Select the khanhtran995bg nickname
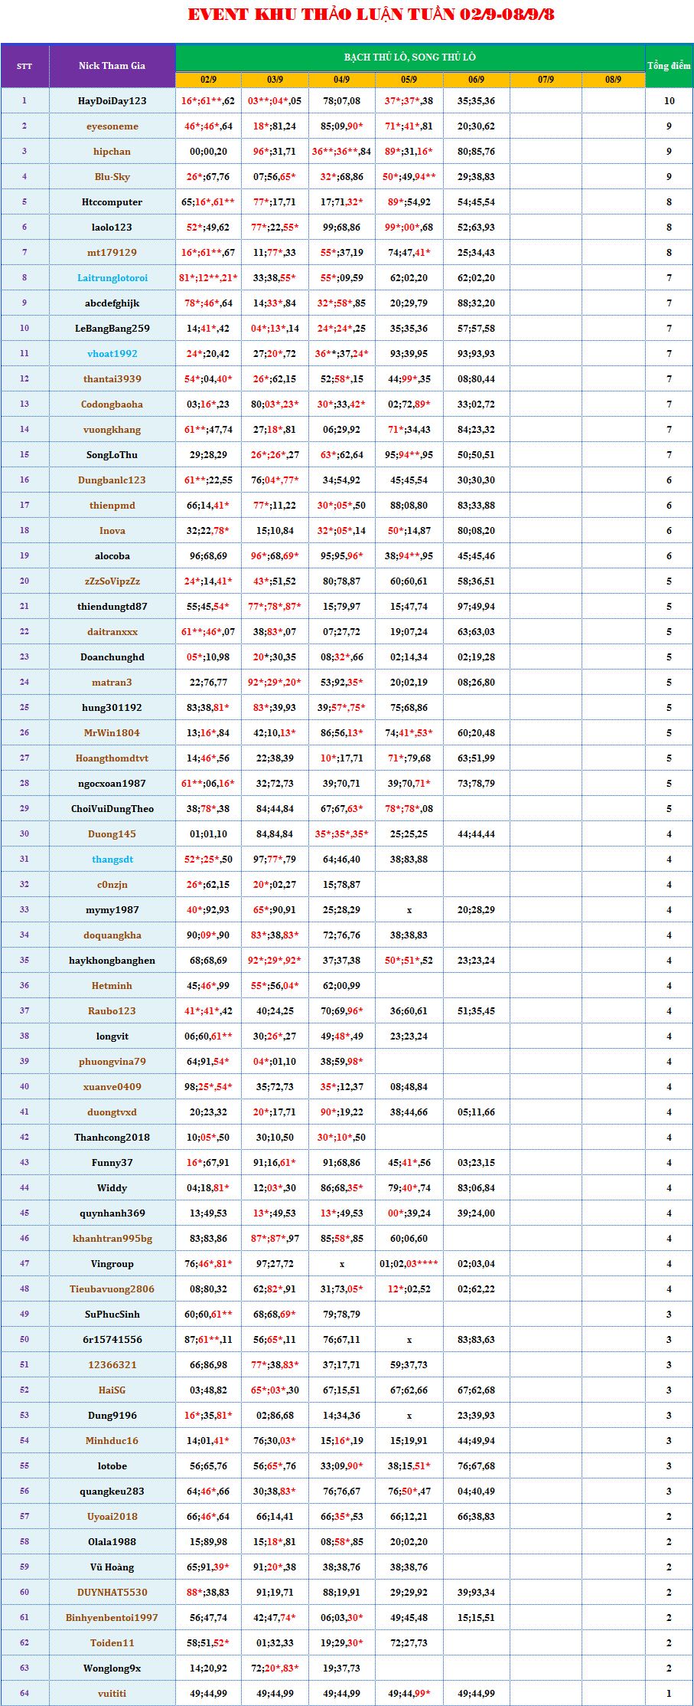The height and width of the screenshot is (1706, 694). (112, 1239)
